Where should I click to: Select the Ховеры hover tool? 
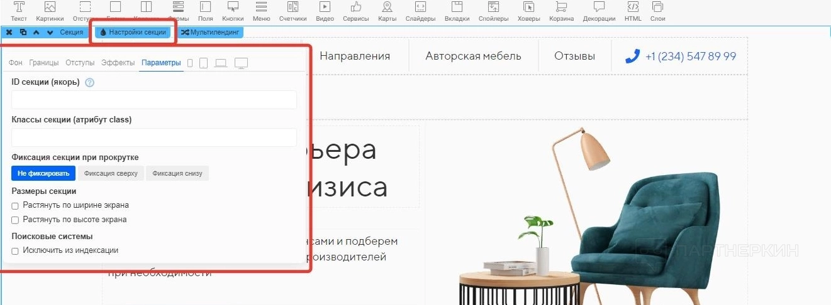[x=528, y=11]
